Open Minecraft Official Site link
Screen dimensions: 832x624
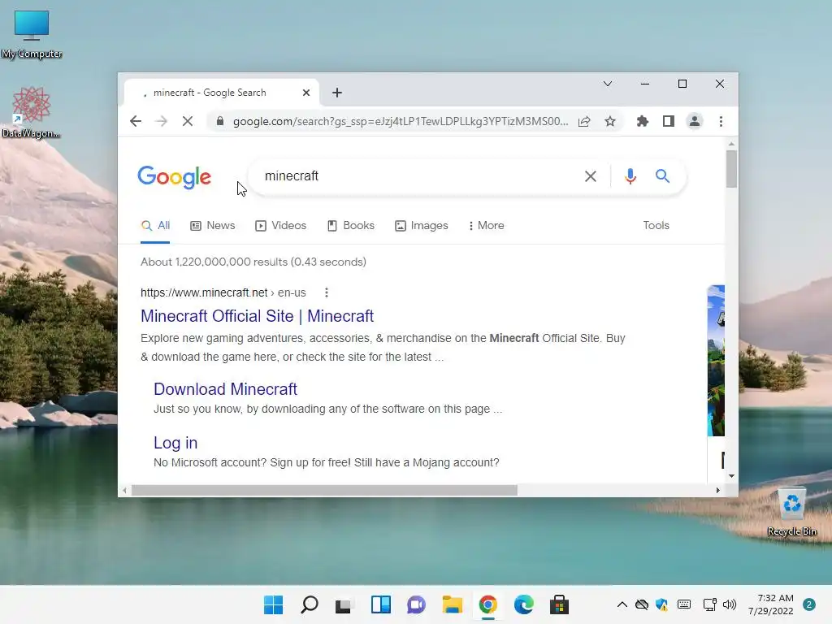tap(257, 316)
